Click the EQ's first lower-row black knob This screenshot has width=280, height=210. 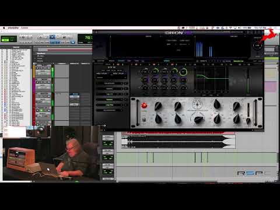coord(158,118)
